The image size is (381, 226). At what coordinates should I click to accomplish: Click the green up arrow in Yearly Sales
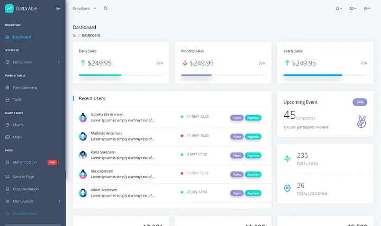tap(287, 63)
